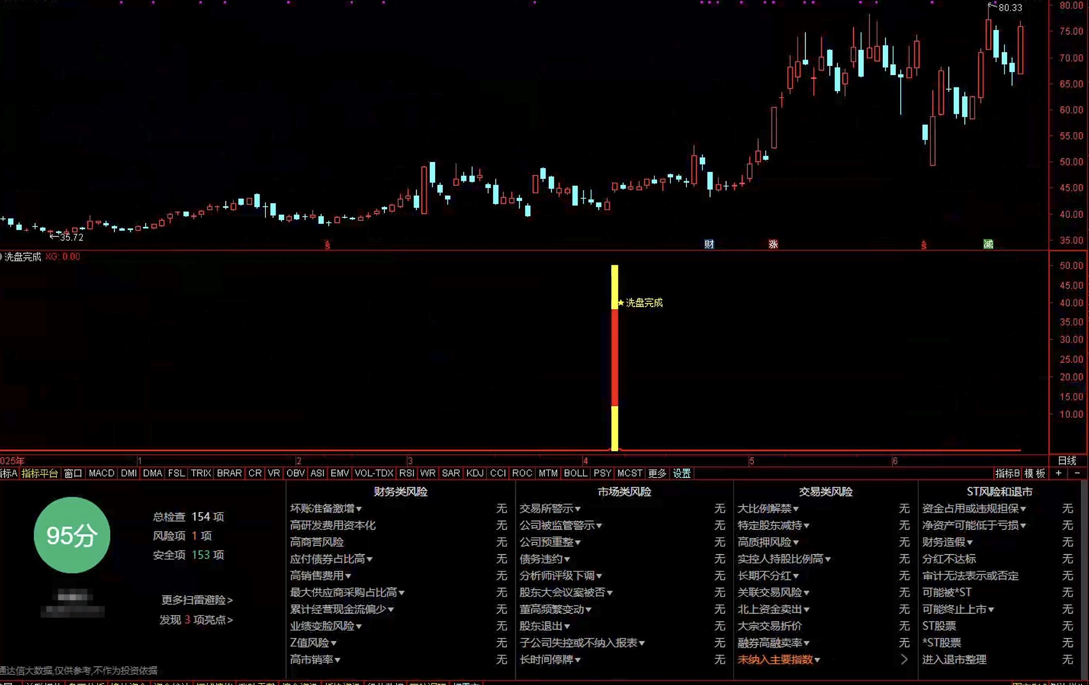Open the 窗口 tab
This screenshot has width=1089, height=685.
(73, 473)
